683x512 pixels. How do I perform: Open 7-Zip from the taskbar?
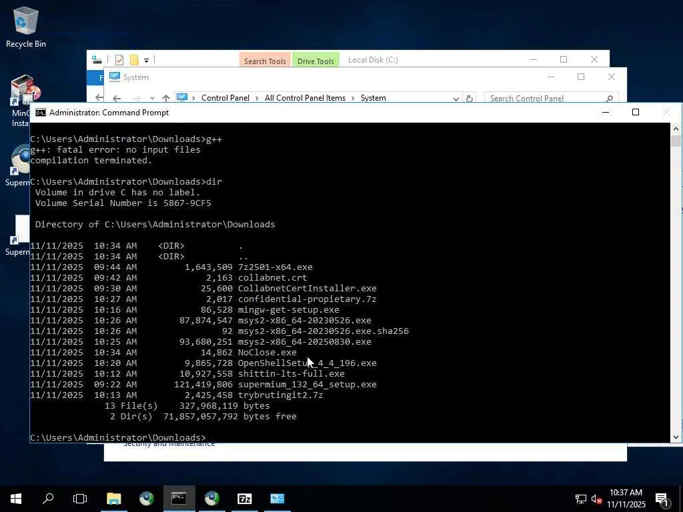click(244, 499)
